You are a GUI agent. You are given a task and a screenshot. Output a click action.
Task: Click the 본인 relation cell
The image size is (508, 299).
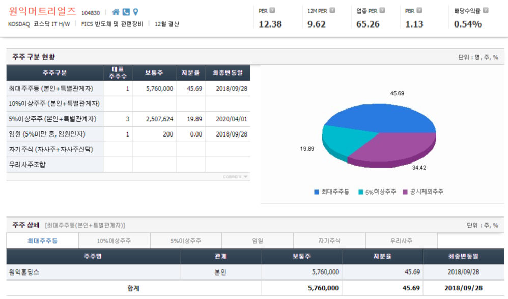click(x=220, y=272)
